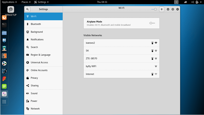Connect to the ivanovo2 network

122,43
